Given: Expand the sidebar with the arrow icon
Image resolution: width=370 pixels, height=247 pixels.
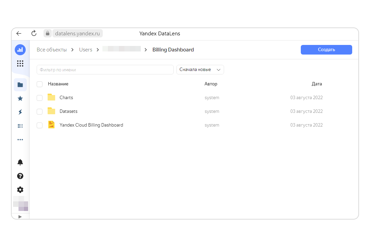Looking at the screenshot, I should point(20,217).
